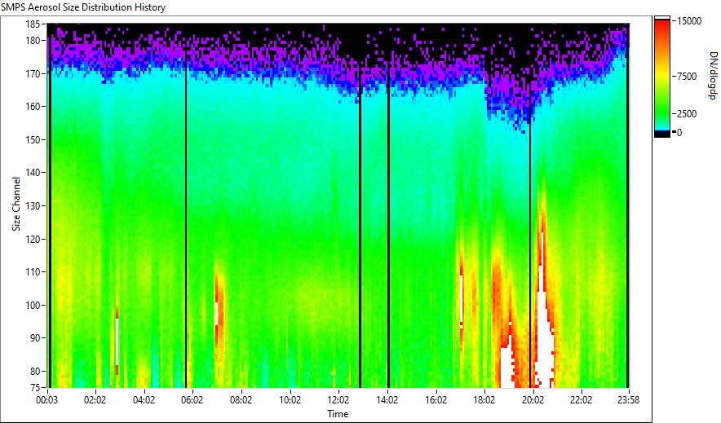
Task: Click the "Time" x-axis label
Action: (x=338, y=414)
